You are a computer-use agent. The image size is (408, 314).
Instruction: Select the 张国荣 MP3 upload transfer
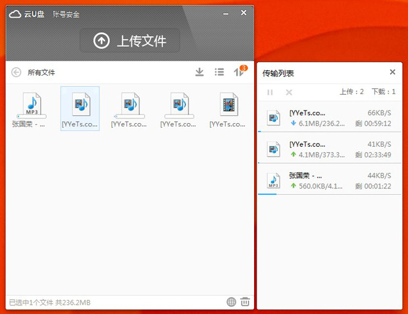coord(329,180)
